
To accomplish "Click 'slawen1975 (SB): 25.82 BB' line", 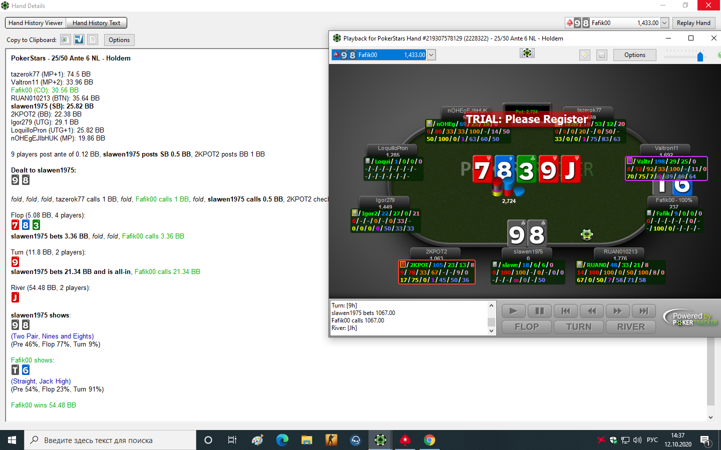I will click(x=52, y=106).
